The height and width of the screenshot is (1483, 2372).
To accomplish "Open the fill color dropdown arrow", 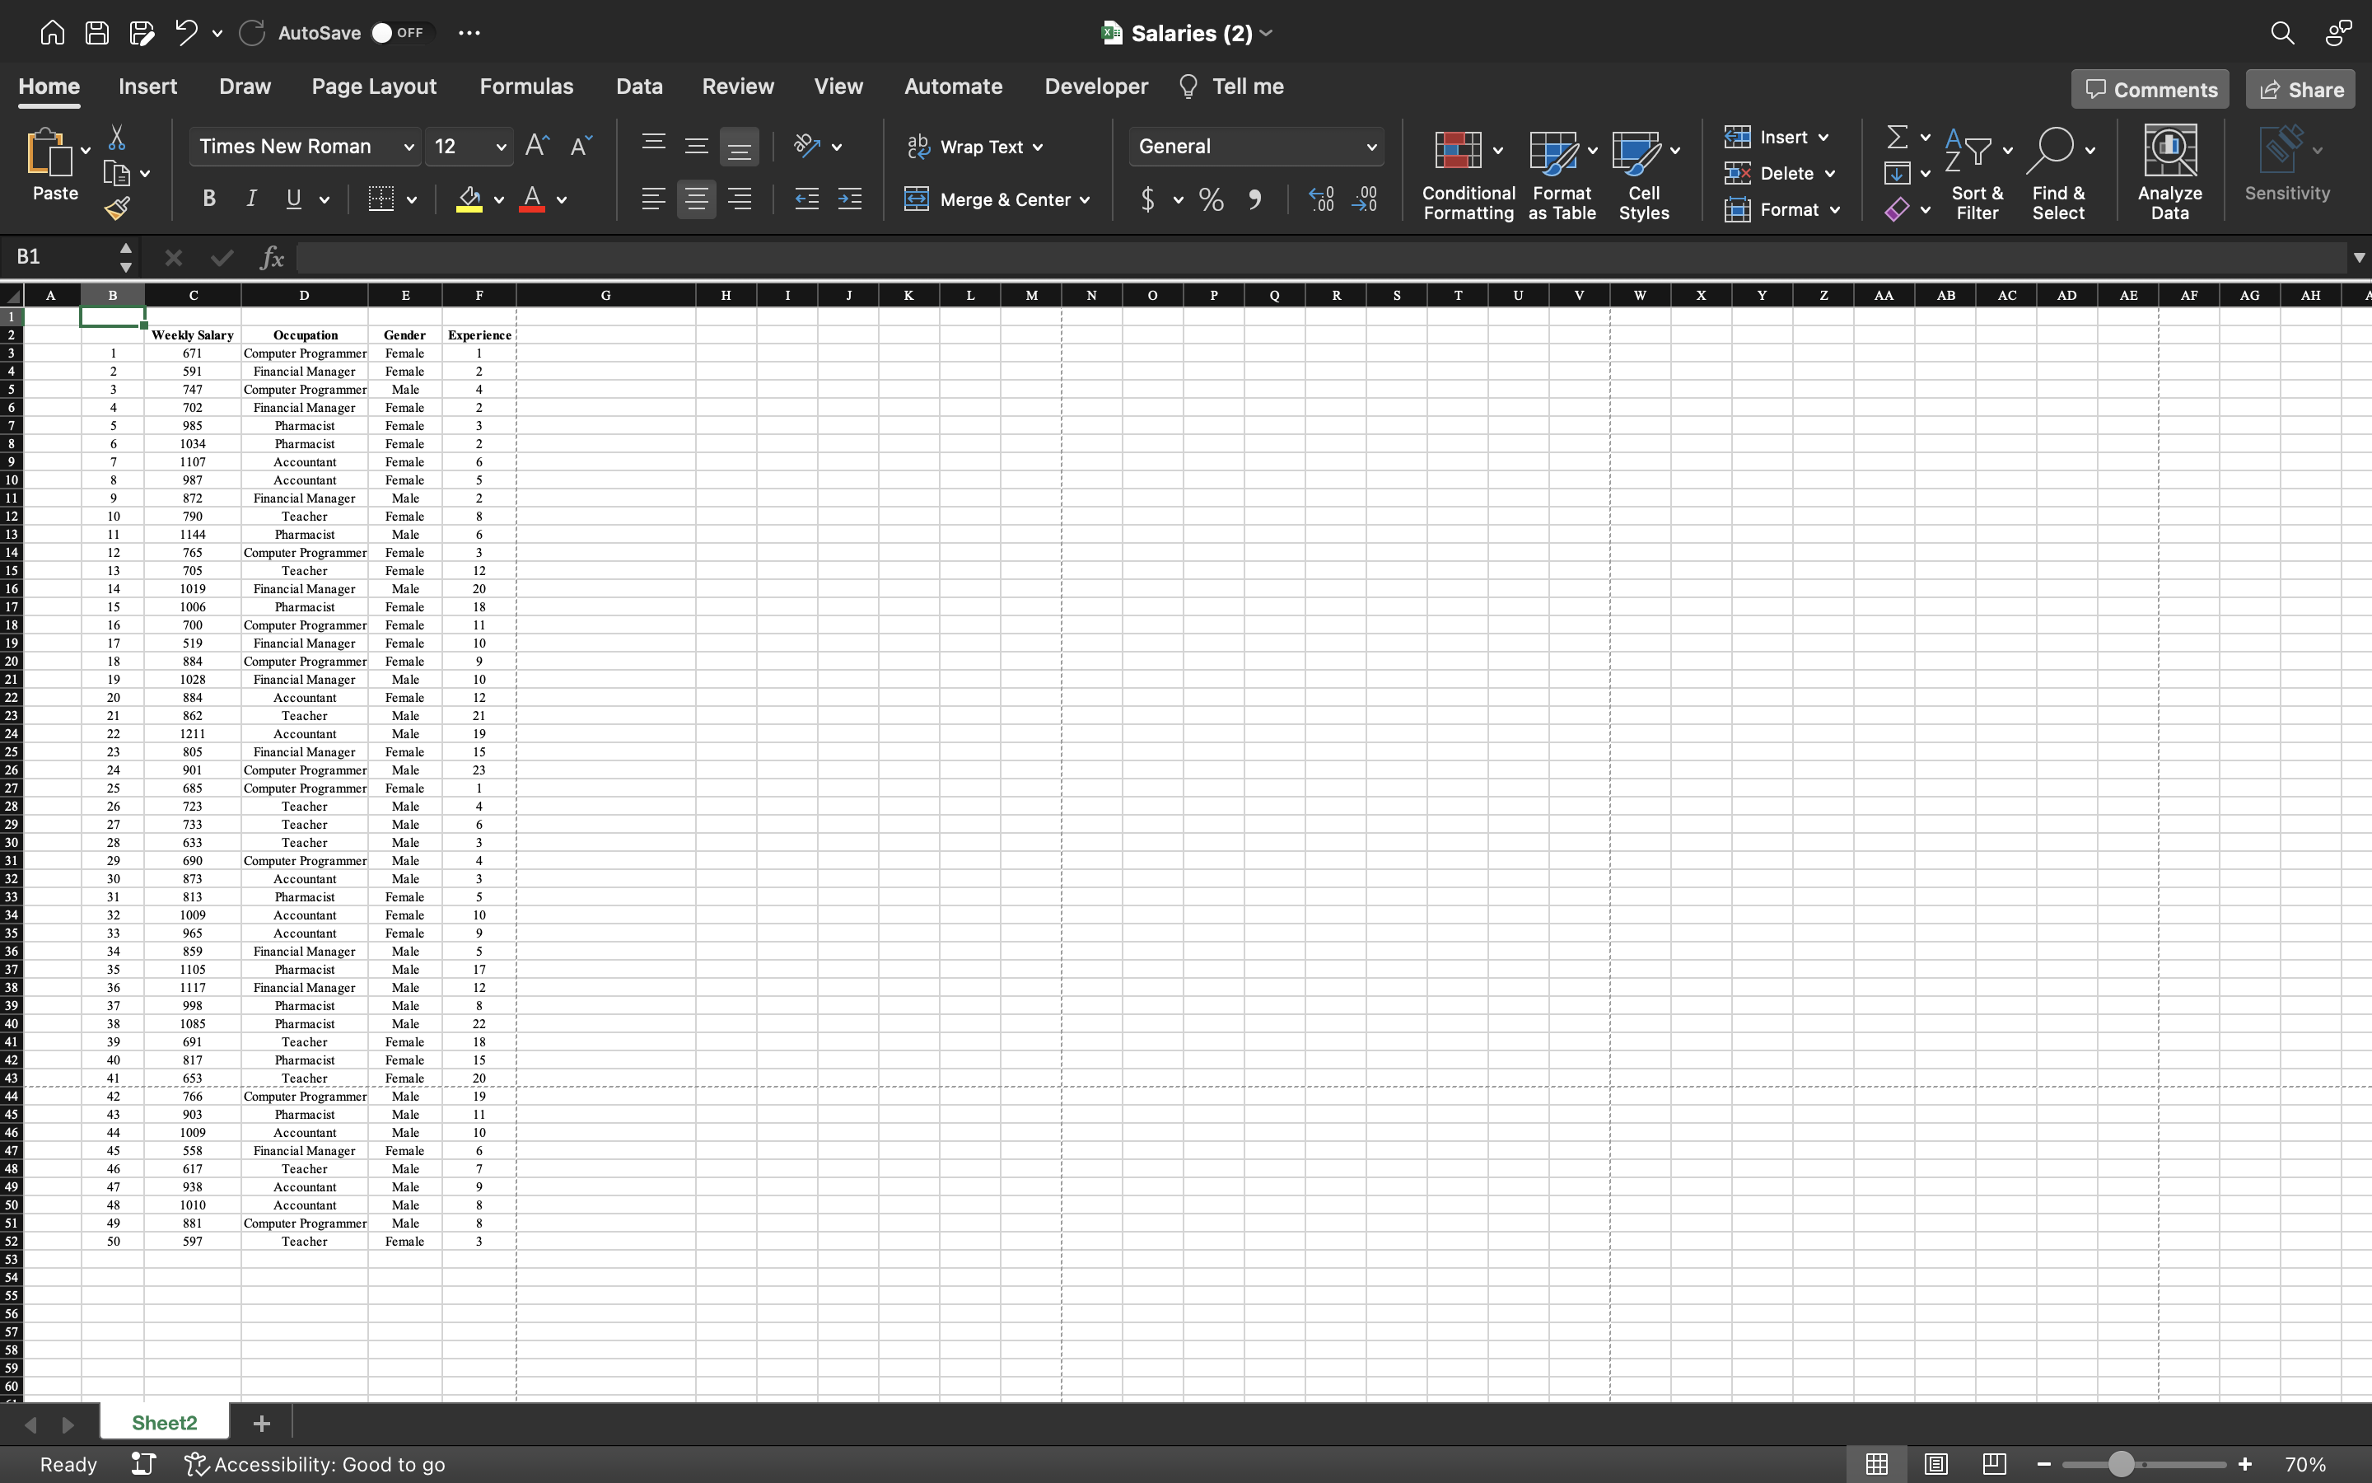I will point(498,199).
